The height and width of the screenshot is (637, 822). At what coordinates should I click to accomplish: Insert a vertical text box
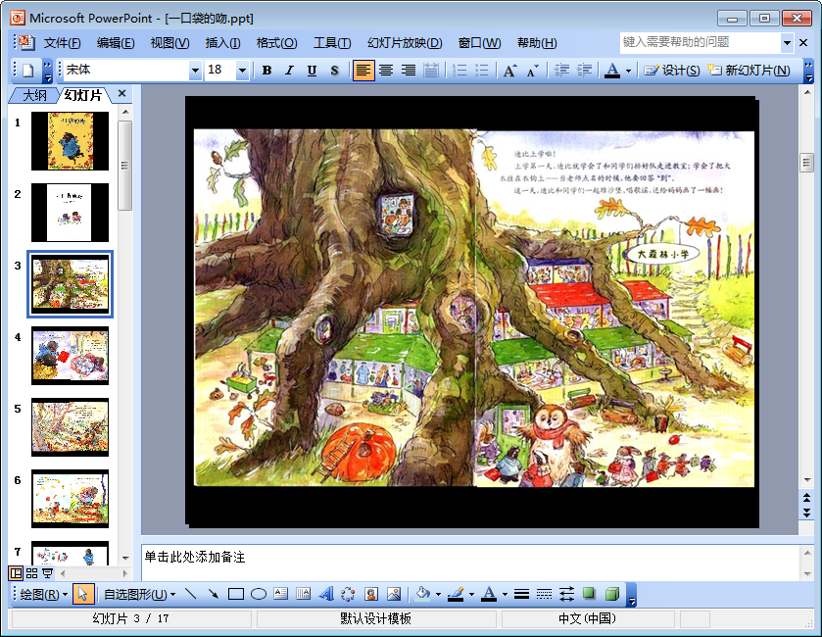coord(304,594)
